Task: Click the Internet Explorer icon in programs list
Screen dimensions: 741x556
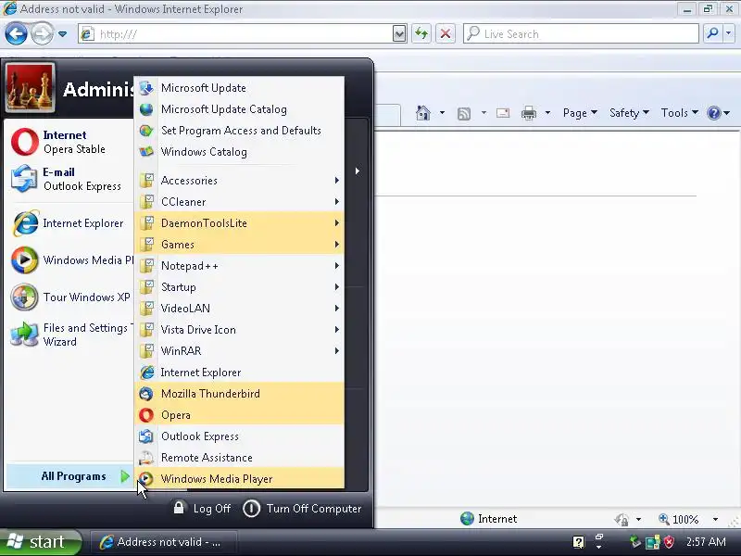Action: coord(147,373)
